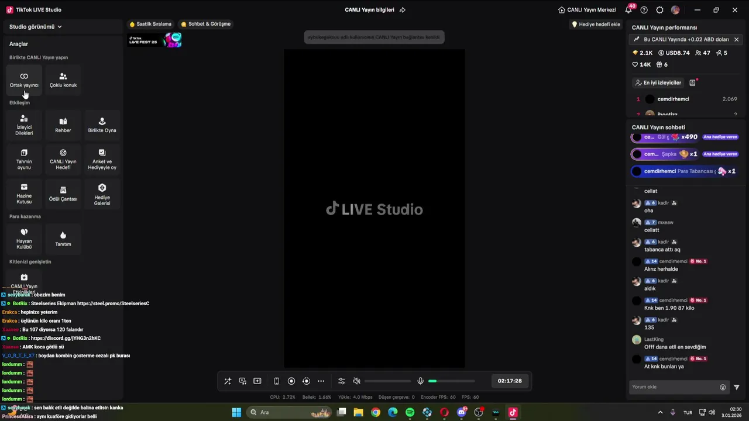The image size is (749, 421).
Task: Click the 14K likes stat
Action: pos(642,65)
